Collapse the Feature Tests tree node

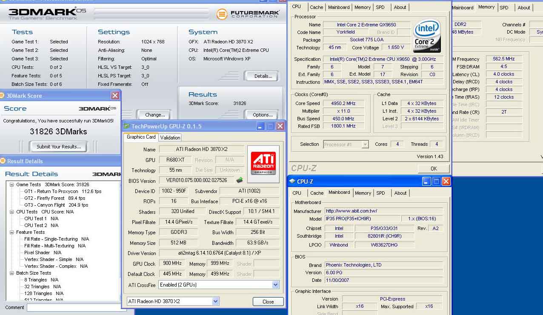tap(12, 232)
